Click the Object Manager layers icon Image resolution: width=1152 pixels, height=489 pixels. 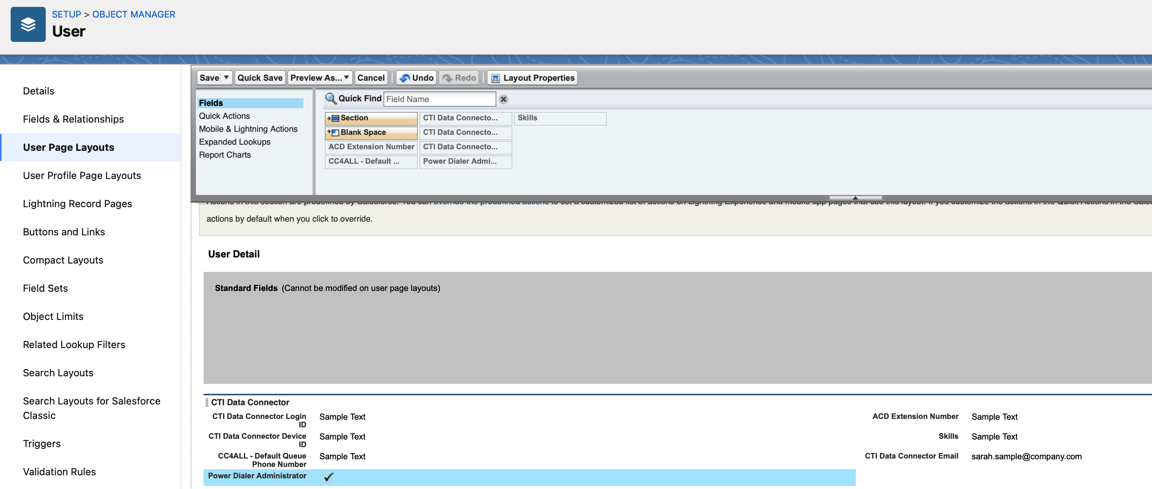click(x=28, y=24)
